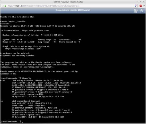Open the noVNC send keys icon

point(136,11)
